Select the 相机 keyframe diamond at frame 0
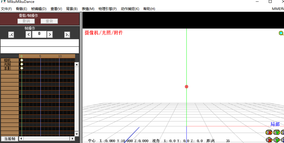This screenshot has height=143, width=284. (22, 60)
